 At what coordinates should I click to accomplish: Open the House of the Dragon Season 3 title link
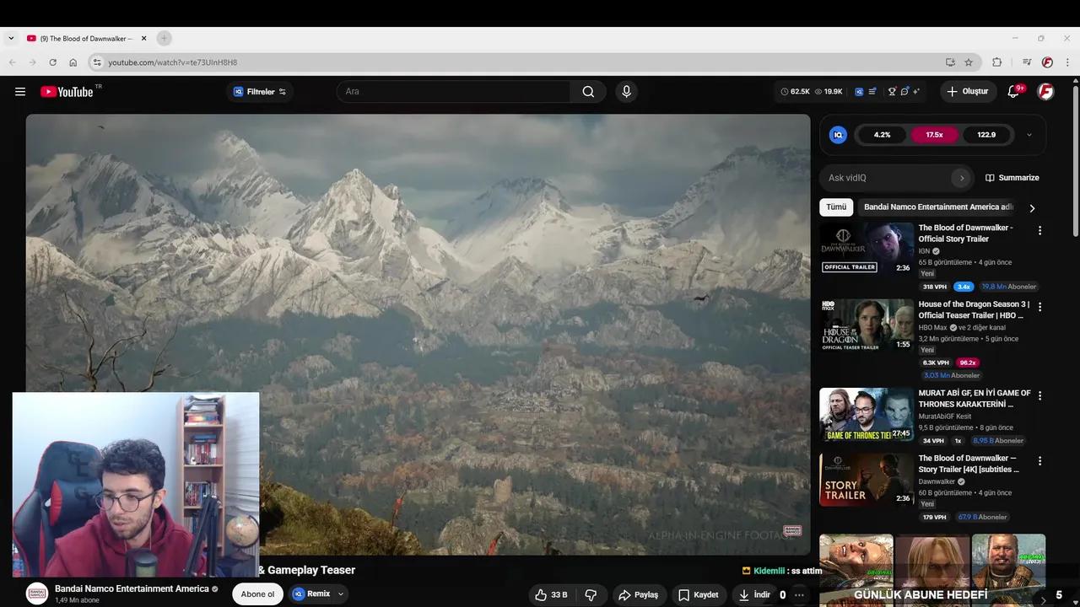click(974, 309)
